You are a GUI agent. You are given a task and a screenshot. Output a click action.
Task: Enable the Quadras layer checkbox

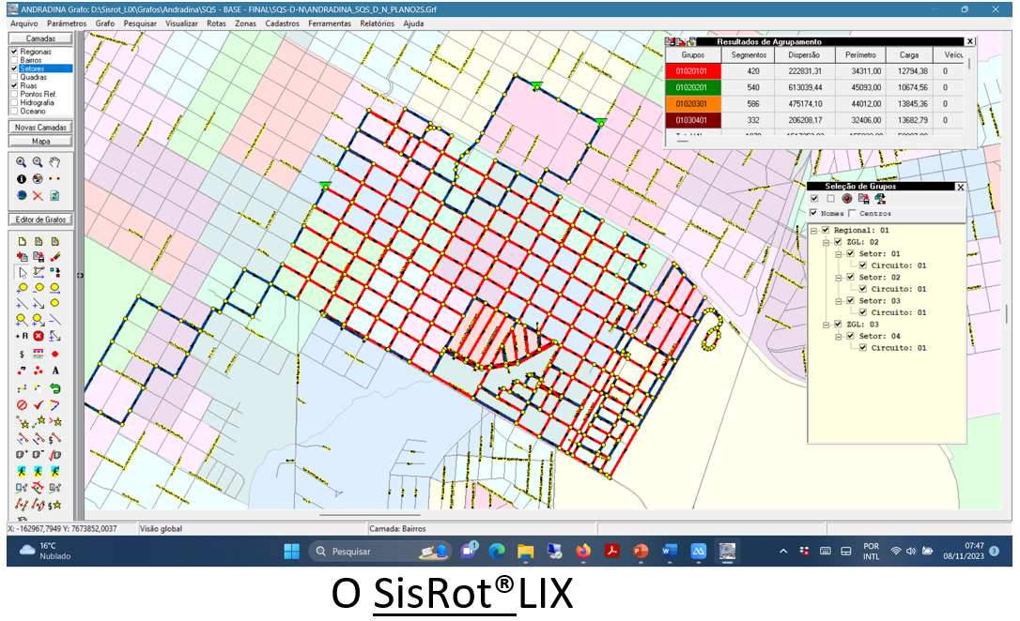click(14, 77)
